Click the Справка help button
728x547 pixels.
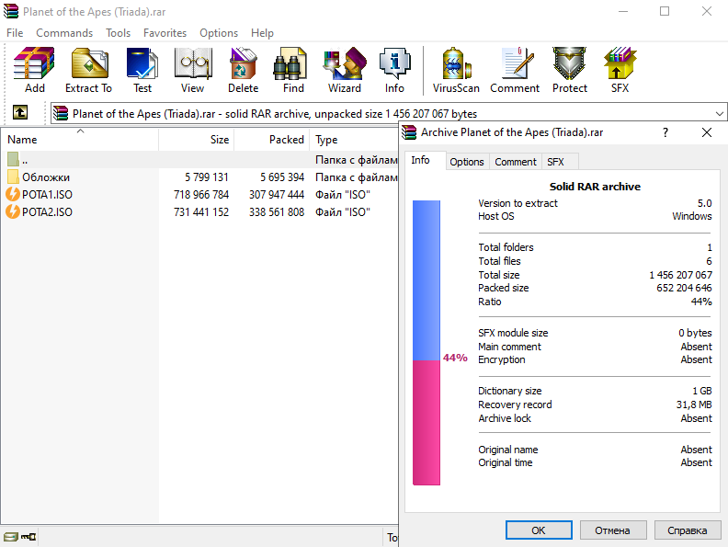(688, 530)
